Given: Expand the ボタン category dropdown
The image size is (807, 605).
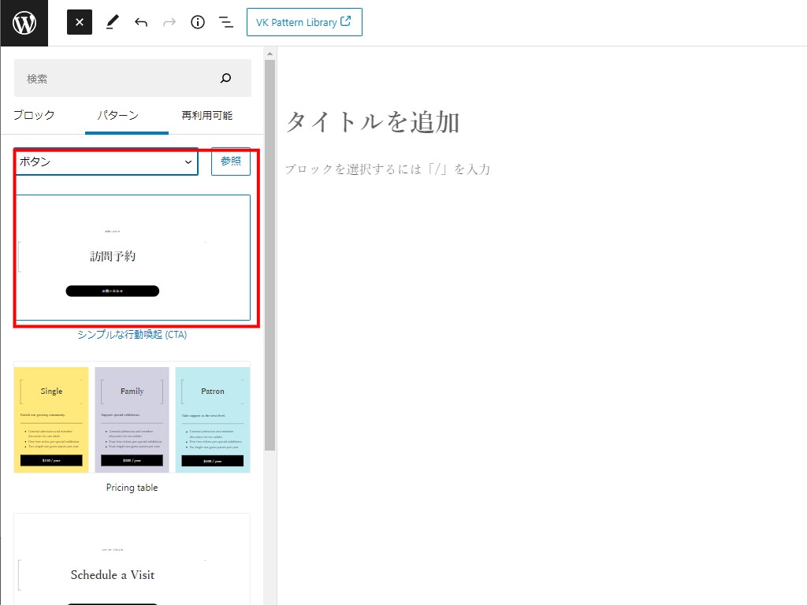Looking at the screenshot, I should click(x=106, y=161).
